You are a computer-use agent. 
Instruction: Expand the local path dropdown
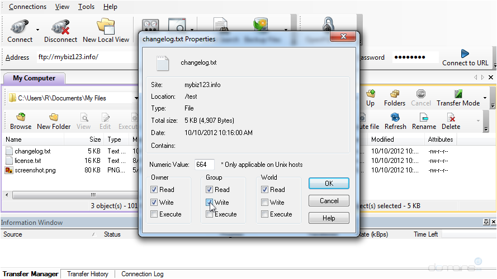click(x=136, y=98)
